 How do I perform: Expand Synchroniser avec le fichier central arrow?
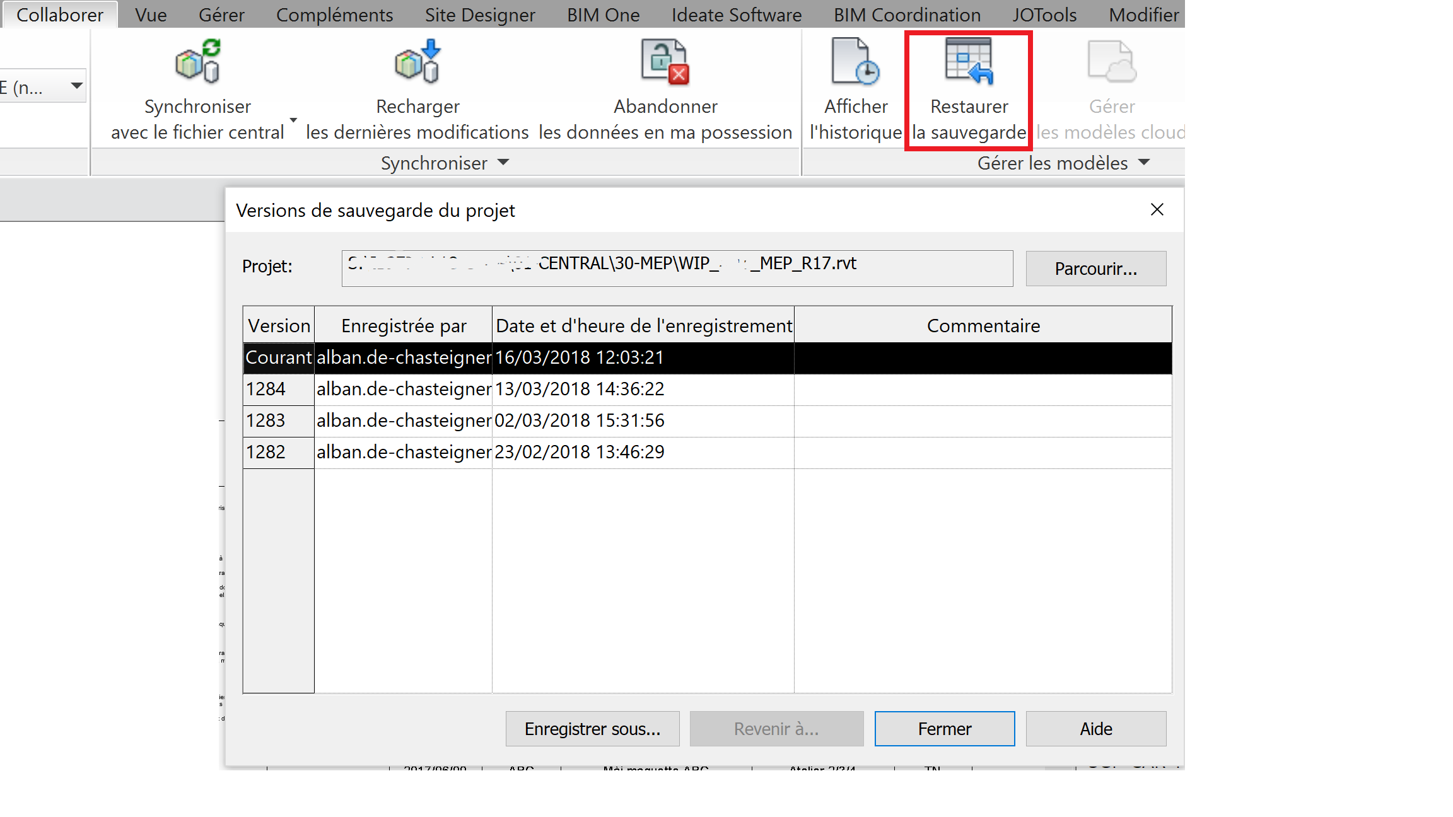(293, 120)
